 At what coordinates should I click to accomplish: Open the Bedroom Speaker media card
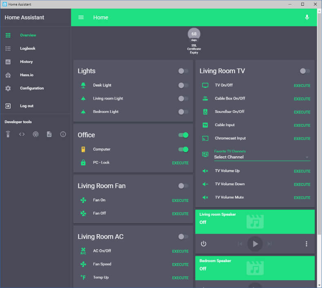click(255, 268)
